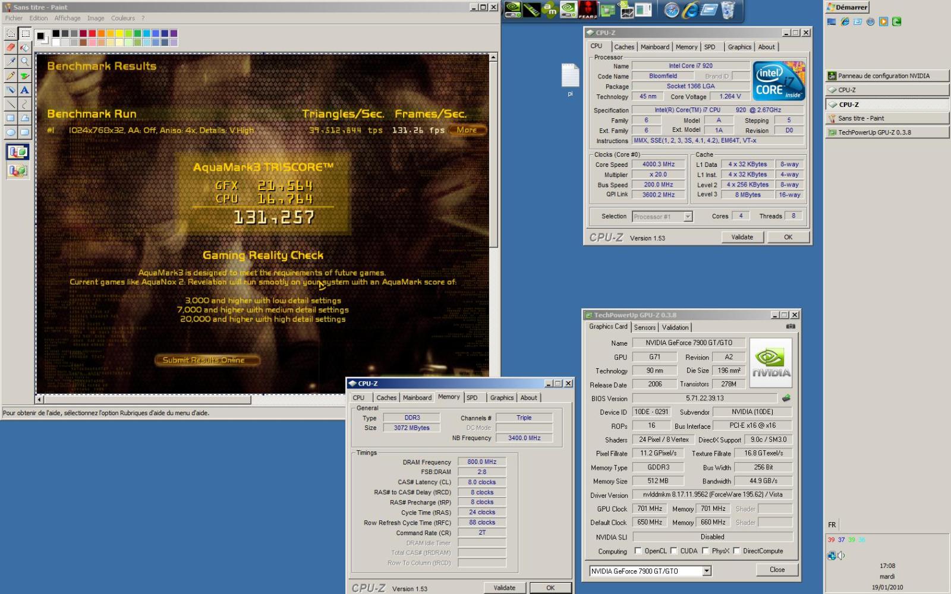Click the GPU-Z camera screenshot icon

[x=791, y=326]
